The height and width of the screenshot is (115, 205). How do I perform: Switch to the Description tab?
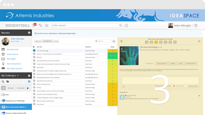(150, 63)
